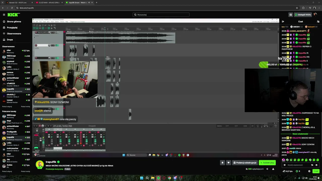This screenshot has height=181, width=322.
Task: Open the vyseer channel in sidebar
Action: click(x=16, y=101)
